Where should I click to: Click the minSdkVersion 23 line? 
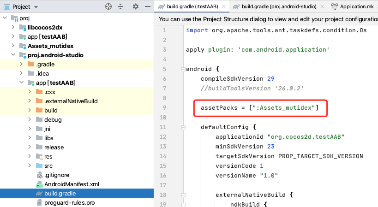pos(245,146)
